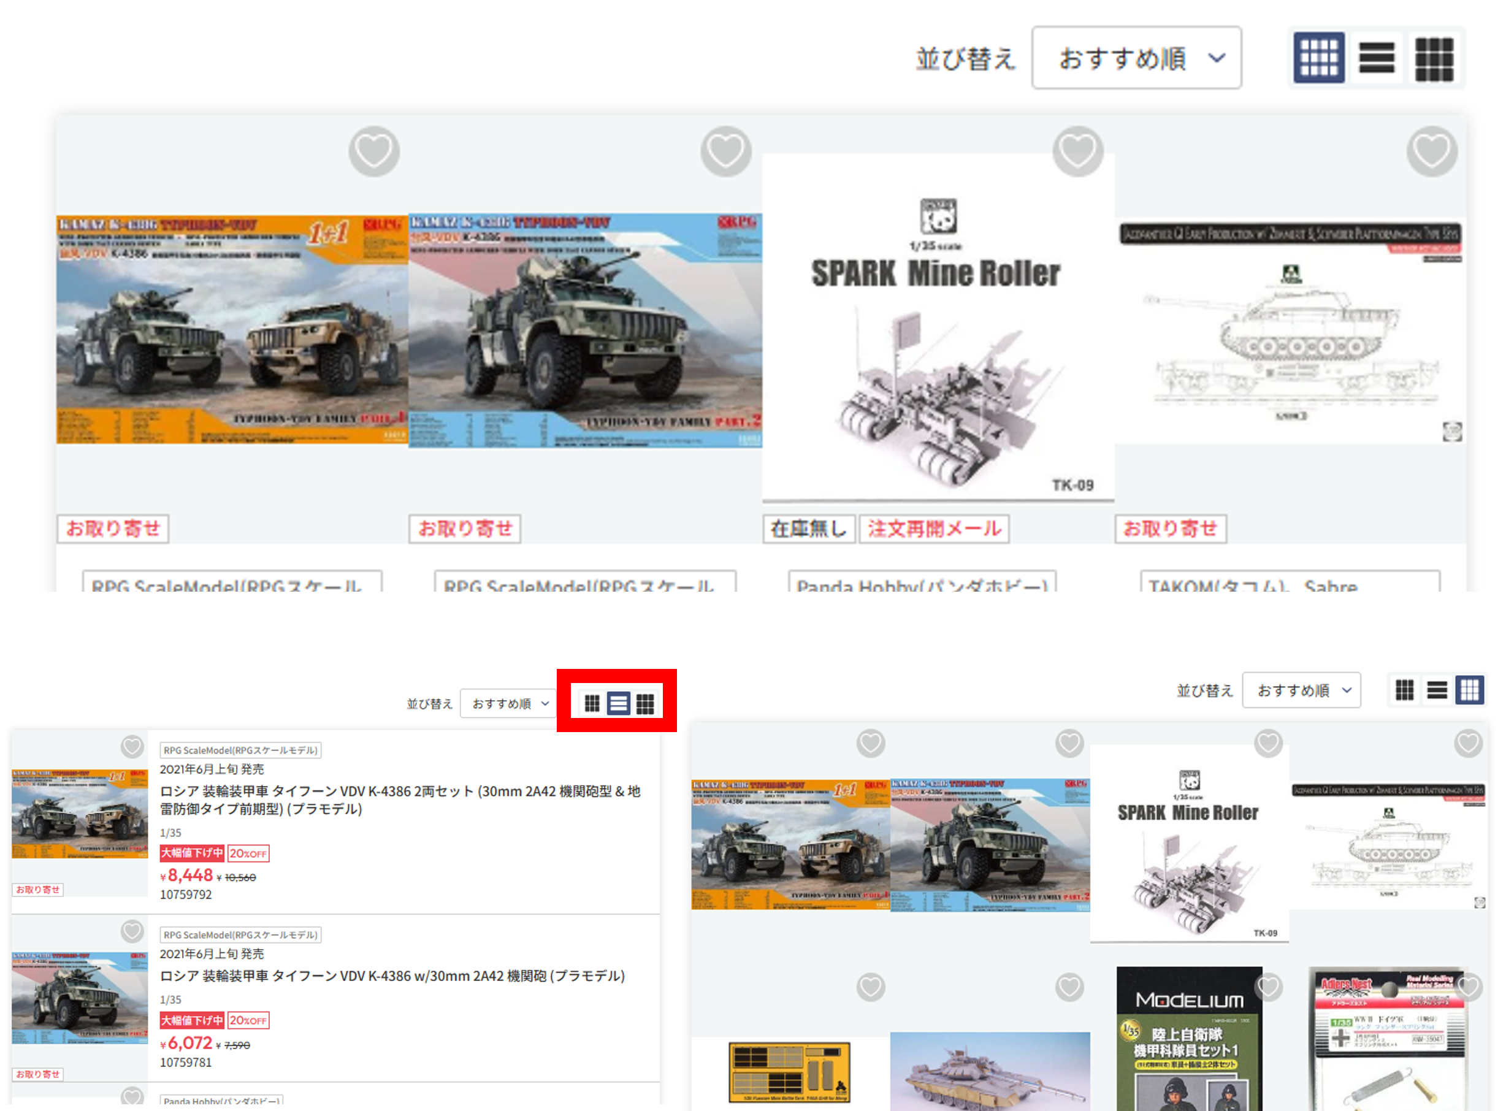Open ロシア 装輪装甲車 タイフーン VDV K-4386 w/30mm 2A42 title

point(392,977)
